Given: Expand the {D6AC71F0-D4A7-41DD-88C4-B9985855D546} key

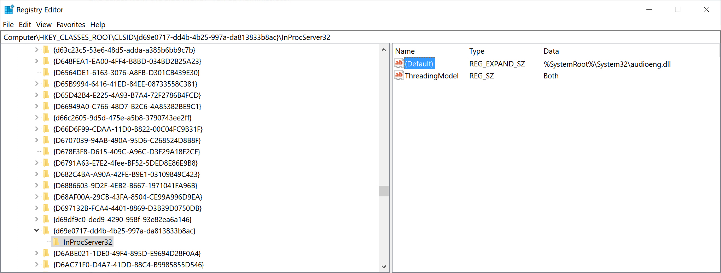Looking at the screenshot, I should [36, 265].
